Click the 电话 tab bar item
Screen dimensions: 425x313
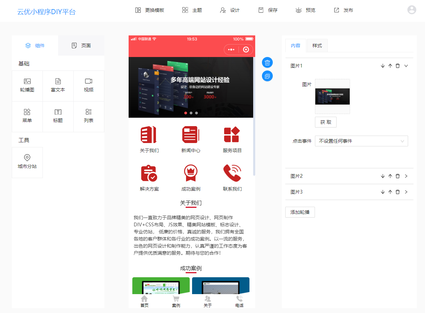(239, 301)
